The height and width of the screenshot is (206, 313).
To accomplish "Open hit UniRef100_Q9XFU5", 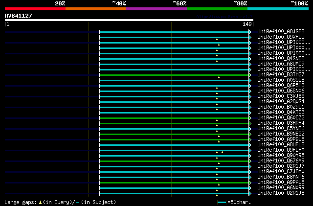I will click(281, 37).
